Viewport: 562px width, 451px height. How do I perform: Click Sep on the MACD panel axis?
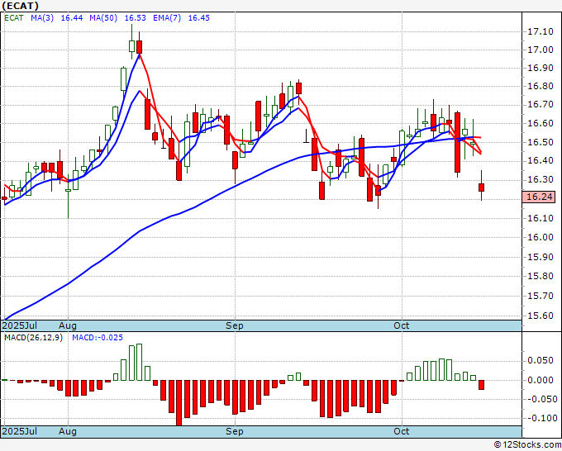(x=235, y=431)
